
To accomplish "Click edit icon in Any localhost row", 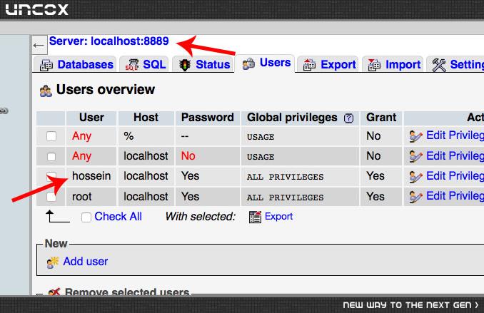I will (415, 156).
